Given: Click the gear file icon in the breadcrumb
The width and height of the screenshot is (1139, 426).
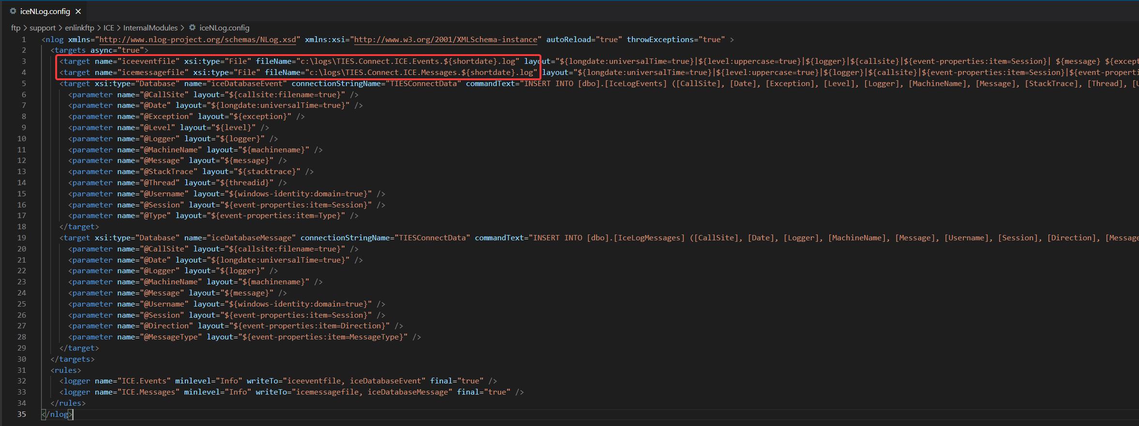Looking at the screenshot, I should pyautogui.click(x=192, y=28).
